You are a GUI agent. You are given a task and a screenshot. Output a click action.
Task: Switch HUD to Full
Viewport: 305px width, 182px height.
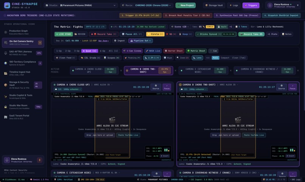click(x=215, y=58)
